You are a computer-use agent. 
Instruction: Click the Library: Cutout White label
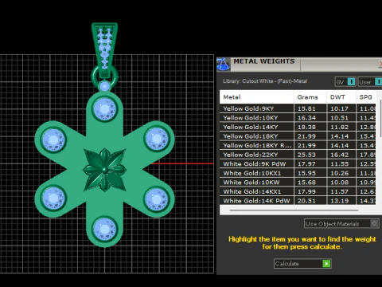265,81
